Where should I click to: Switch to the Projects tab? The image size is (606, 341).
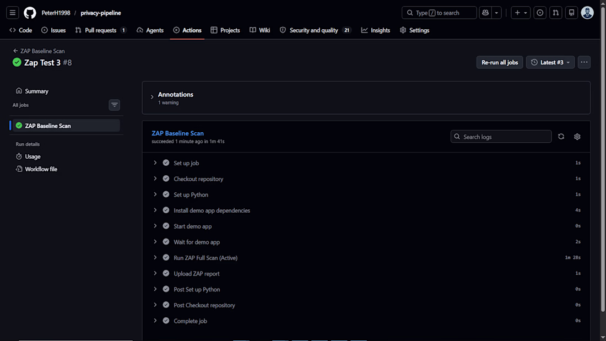[x=225, y=30]
